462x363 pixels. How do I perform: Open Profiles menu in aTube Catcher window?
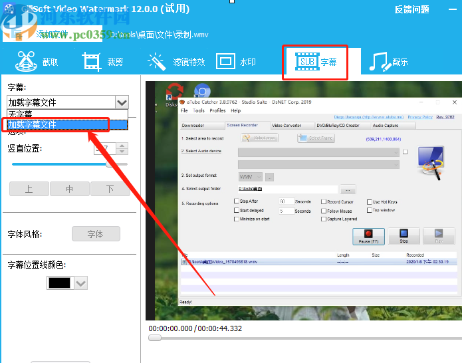pyautogui.click(x=217, y=110)
